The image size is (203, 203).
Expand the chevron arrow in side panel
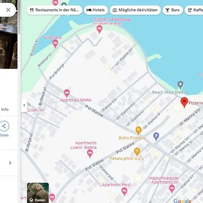[x=10, y=163]
